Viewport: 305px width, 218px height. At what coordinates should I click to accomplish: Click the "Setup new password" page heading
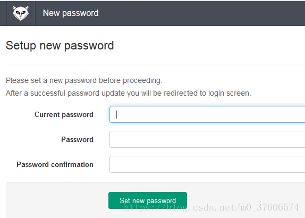pyautogui.click(x=60, y=46)
